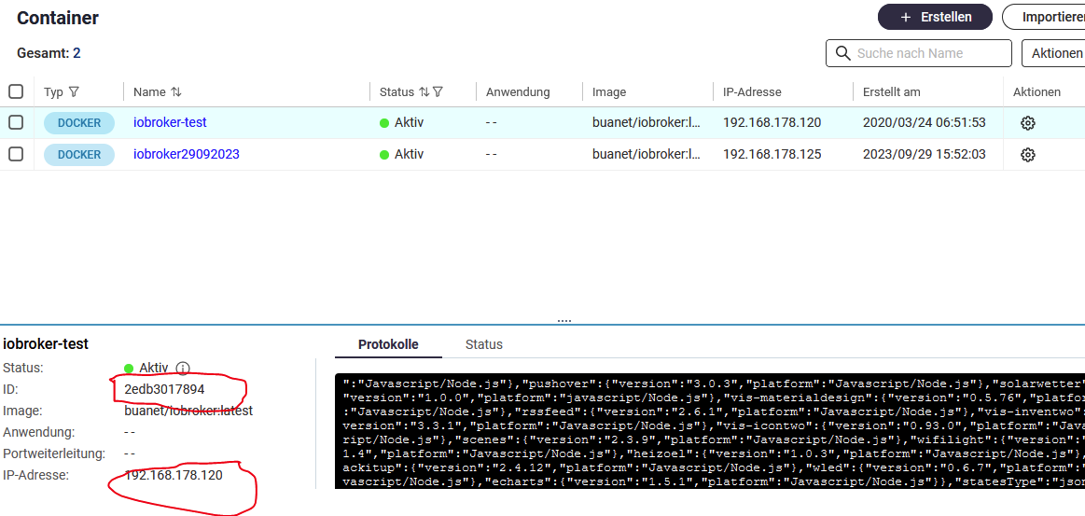Click the Portweiterleitung label
Image resolution: width=1085 pixels, height=516 pixels.
click(x=54, y=454)
